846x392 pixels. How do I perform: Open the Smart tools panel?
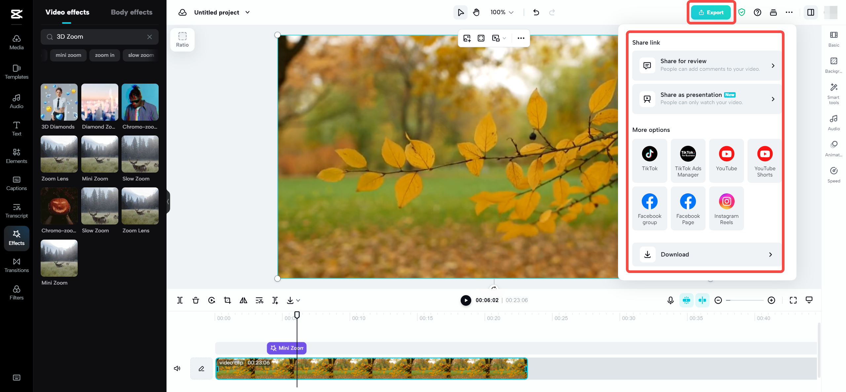[x=834, y=94]
